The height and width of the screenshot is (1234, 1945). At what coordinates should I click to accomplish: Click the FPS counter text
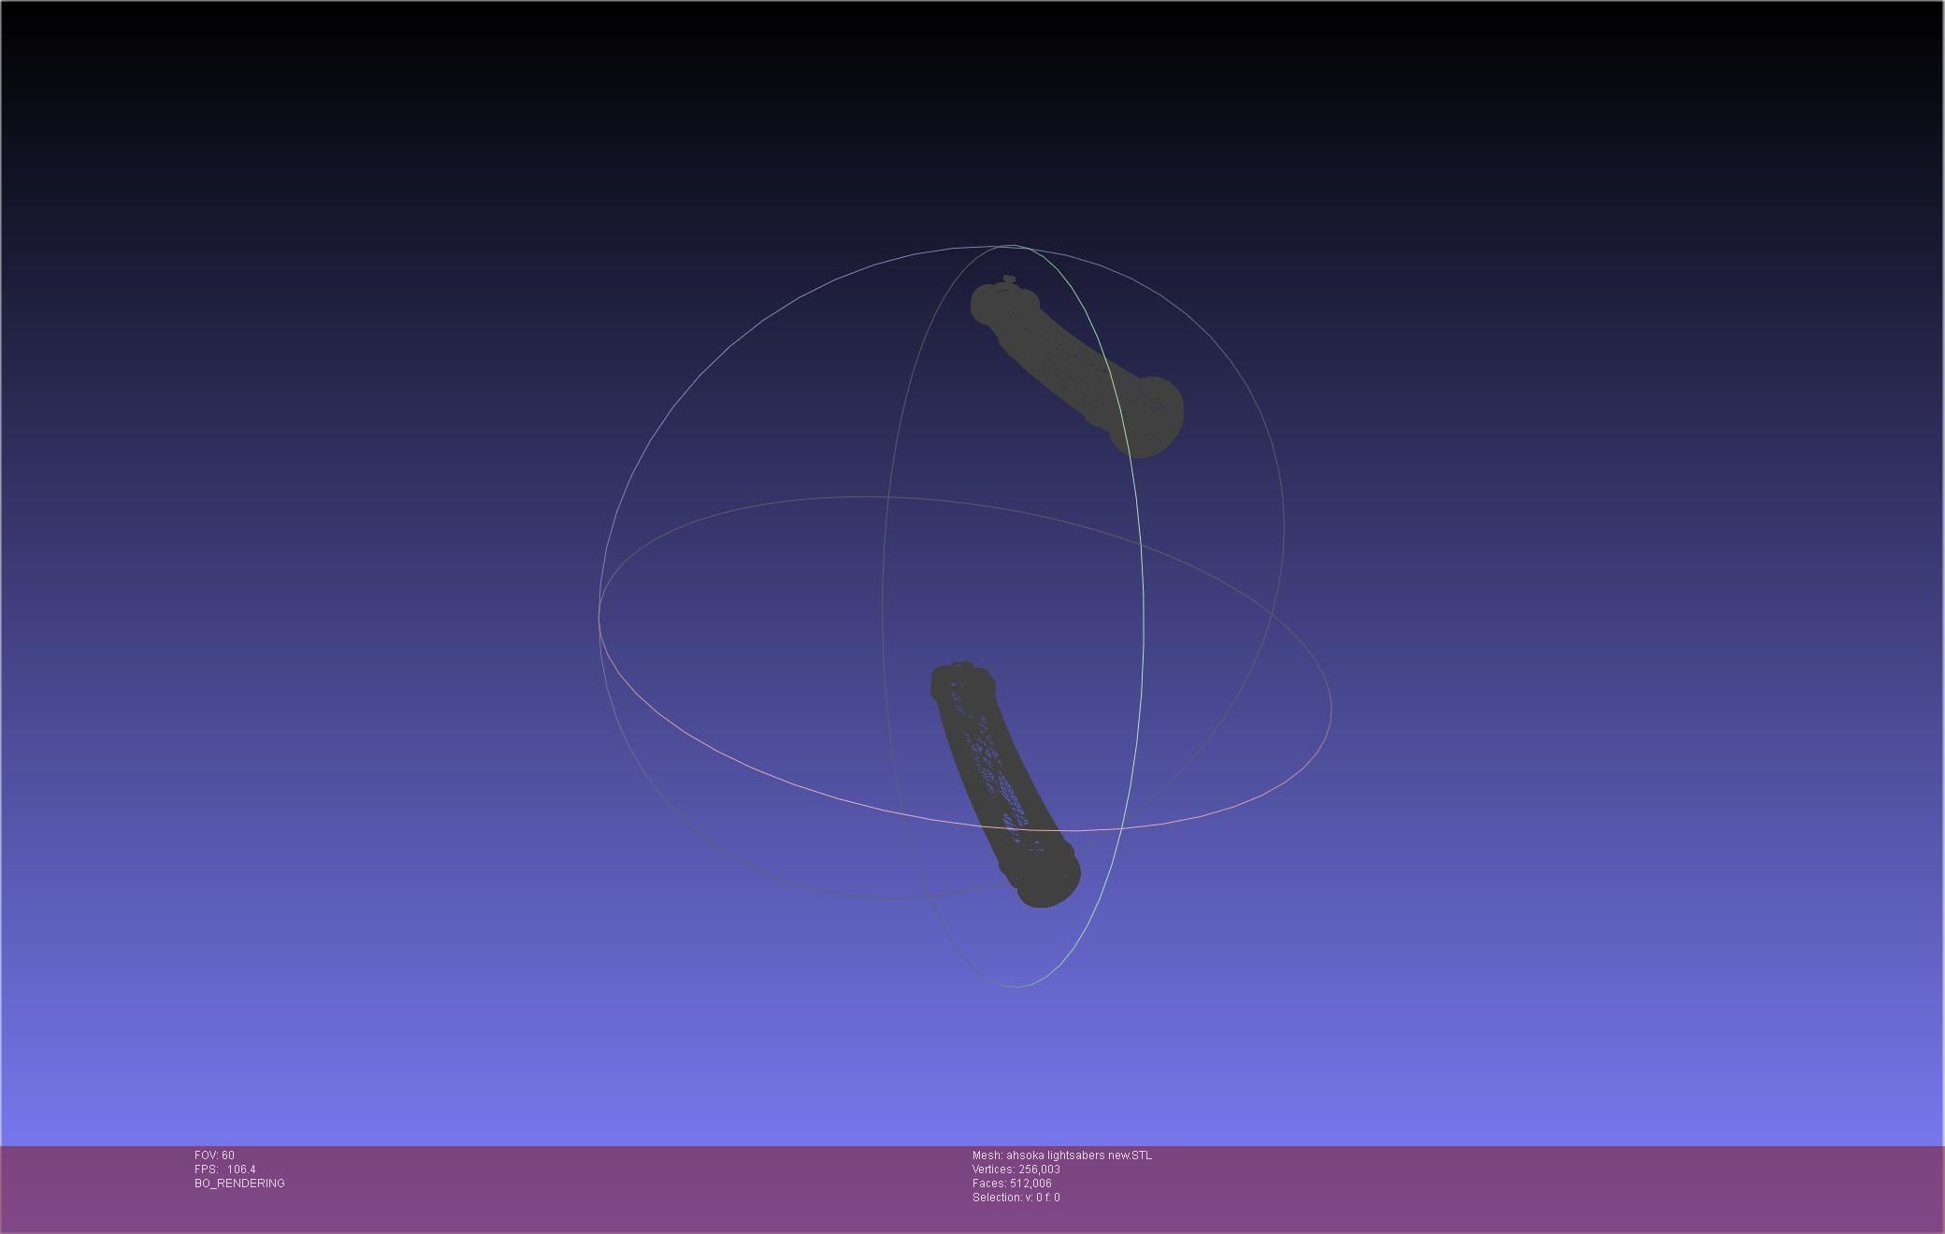224,1169
